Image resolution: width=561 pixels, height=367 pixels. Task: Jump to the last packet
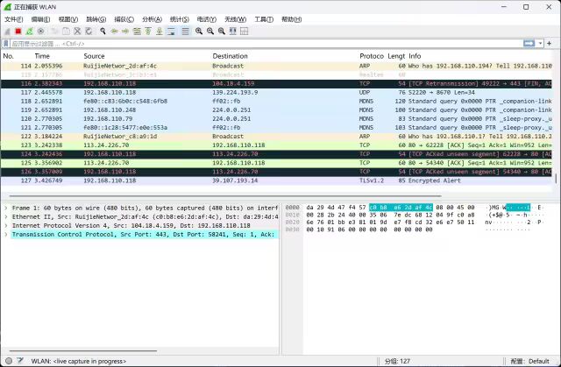[x=160, y=32]
